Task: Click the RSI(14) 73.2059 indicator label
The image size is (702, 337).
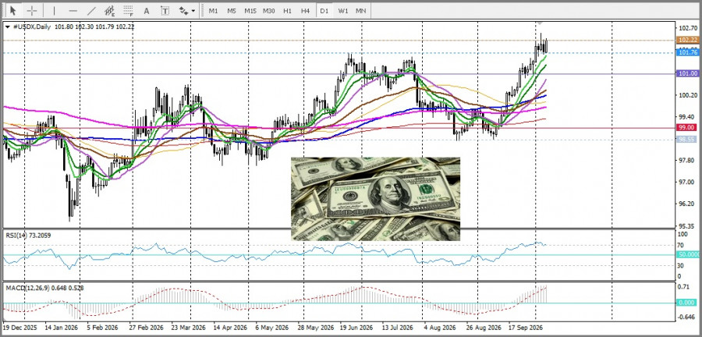Action: coord(29,235)
